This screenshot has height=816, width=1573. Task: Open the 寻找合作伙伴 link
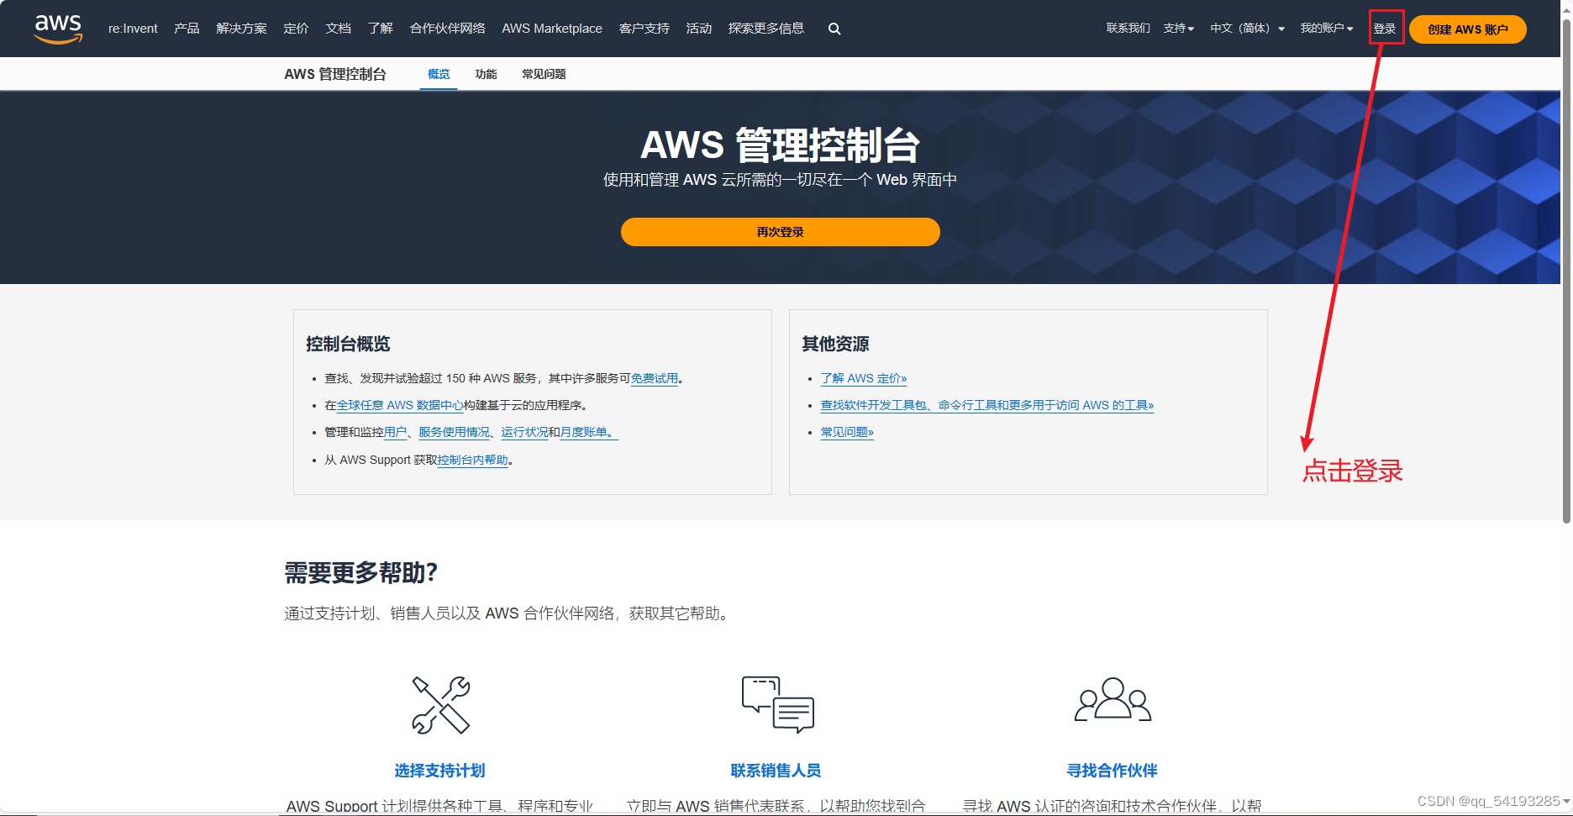tap(1113, 771)
